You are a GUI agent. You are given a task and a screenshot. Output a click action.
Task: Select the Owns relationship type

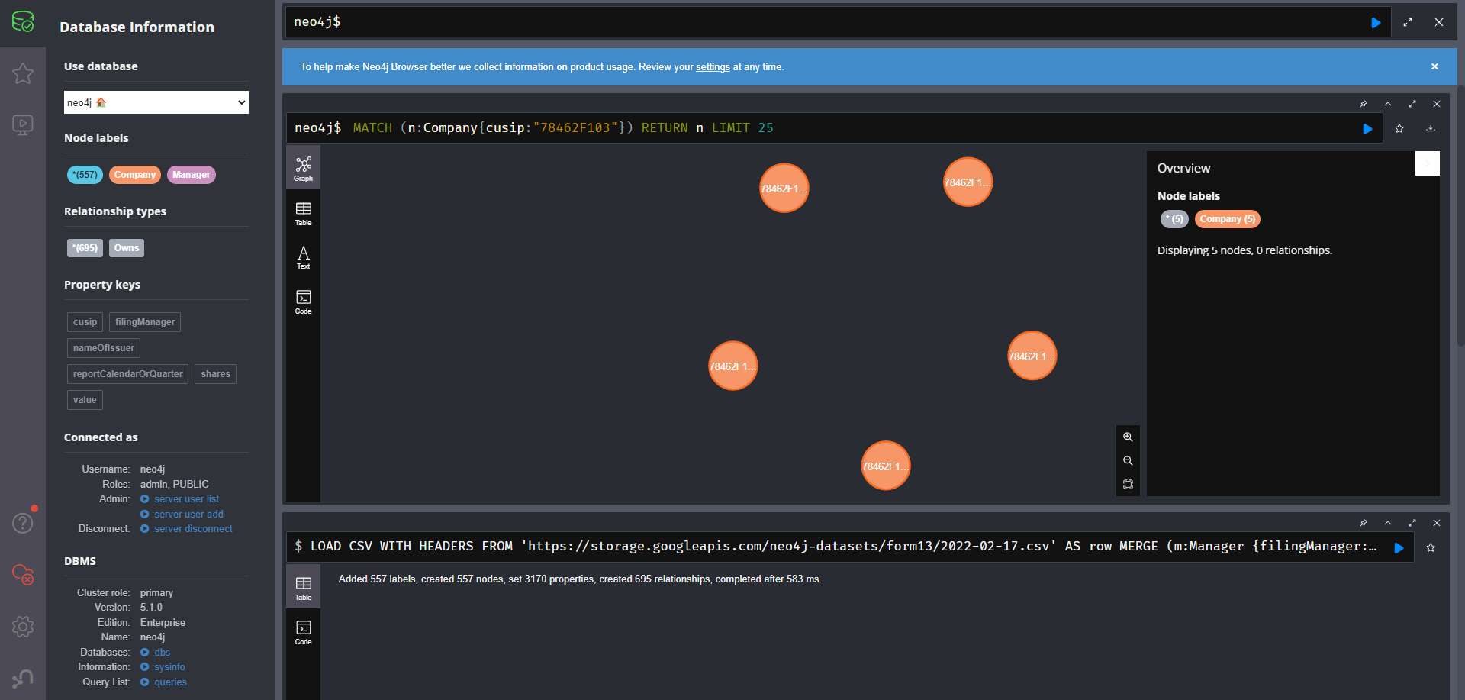tap(127, 248)
